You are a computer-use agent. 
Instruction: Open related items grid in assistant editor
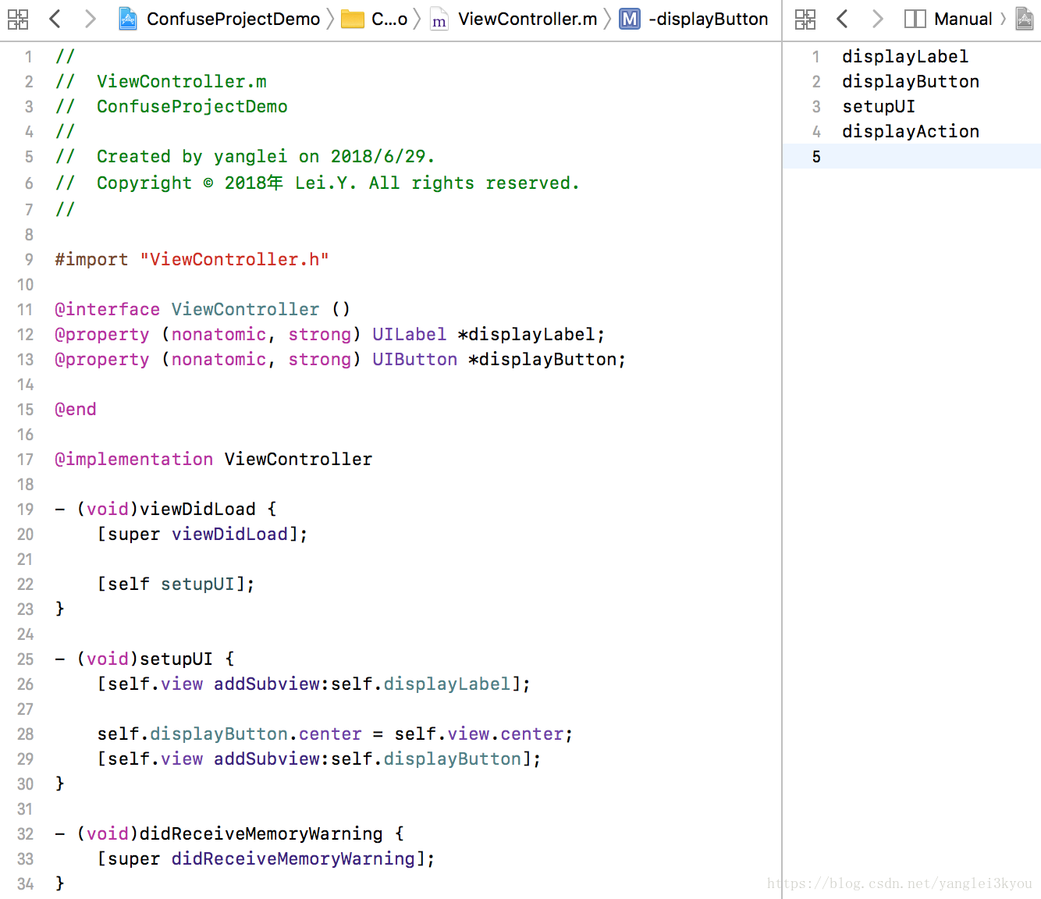point(805,19)
